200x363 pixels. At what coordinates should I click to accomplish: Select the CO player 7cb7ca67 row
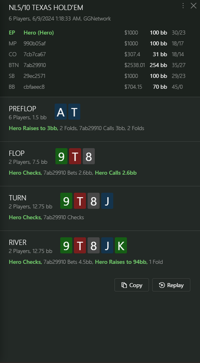[97, 54]
